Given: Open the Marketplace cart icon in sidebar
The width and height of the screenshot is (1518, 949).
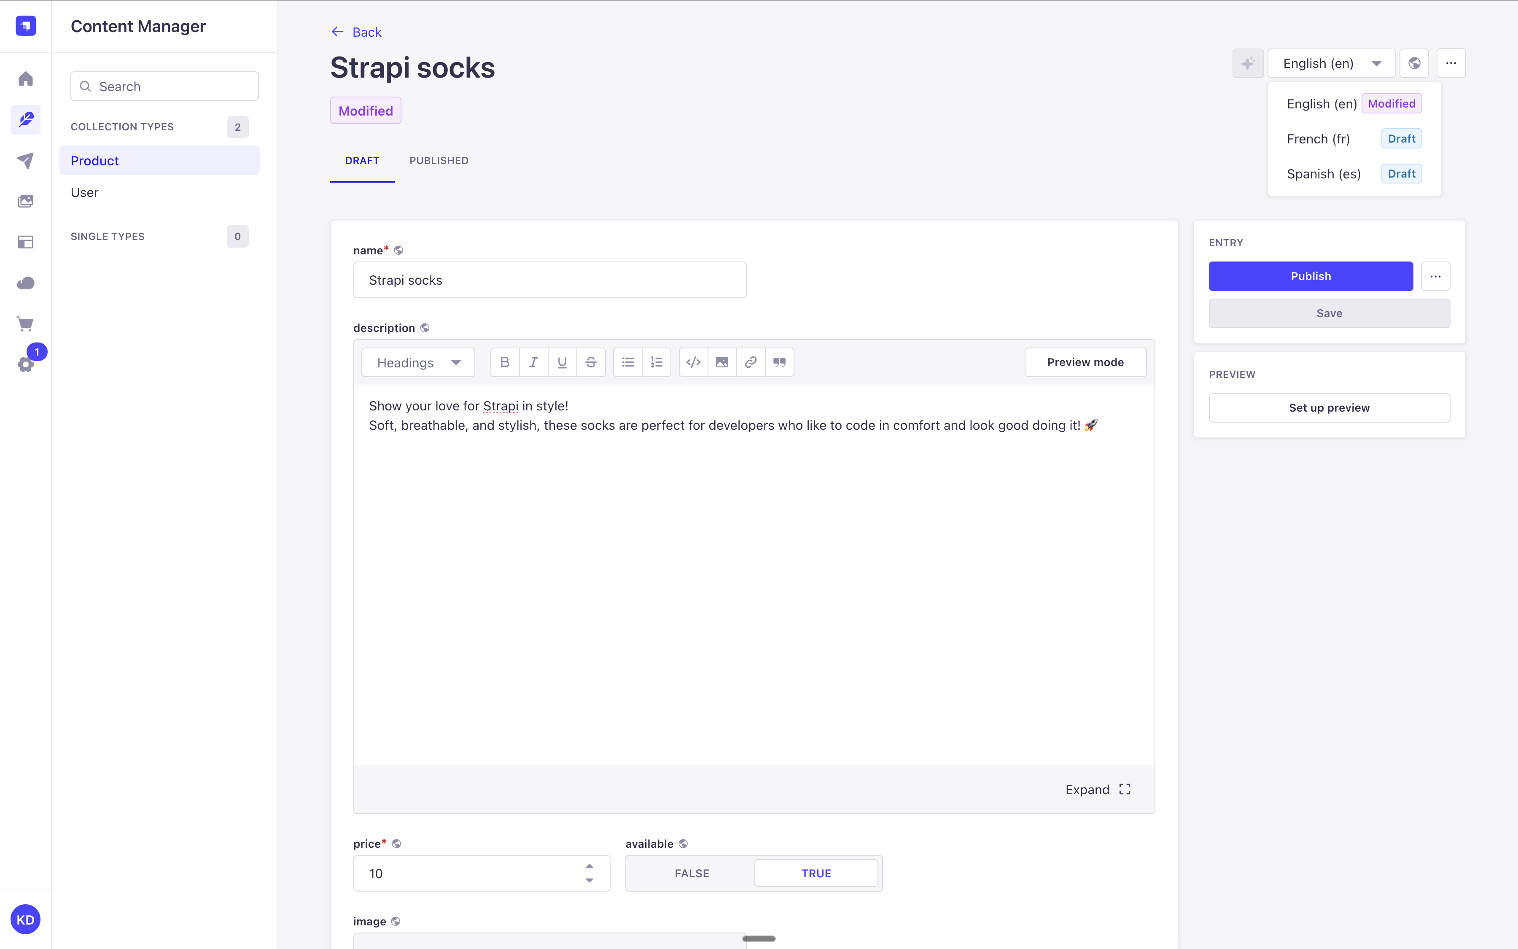Looking at the screenshot, I should coord(26,324).
